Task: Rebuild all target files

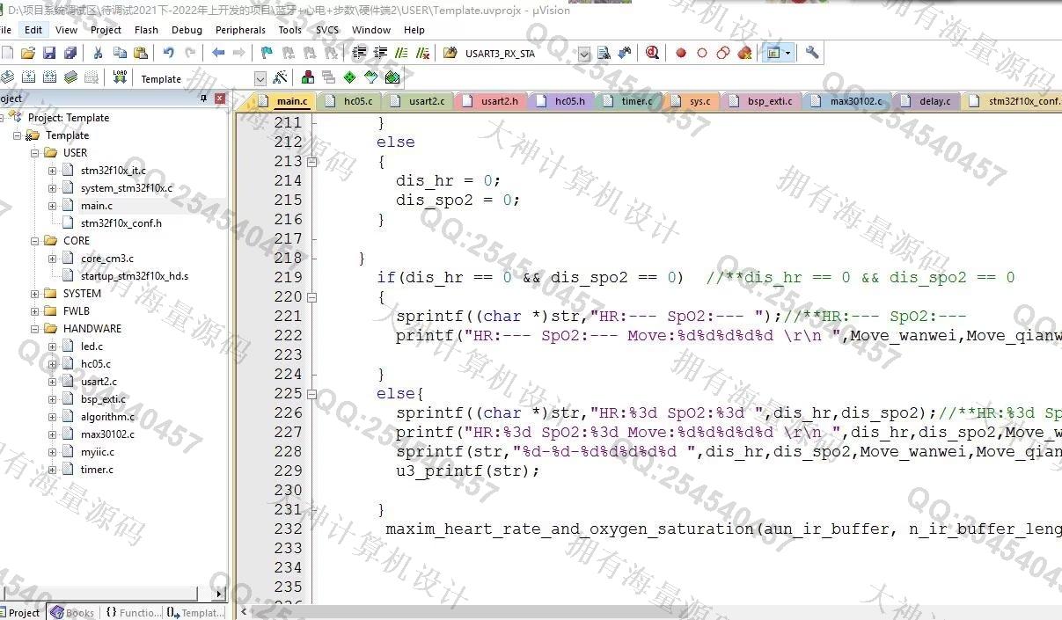Action: tap(49, 77)
